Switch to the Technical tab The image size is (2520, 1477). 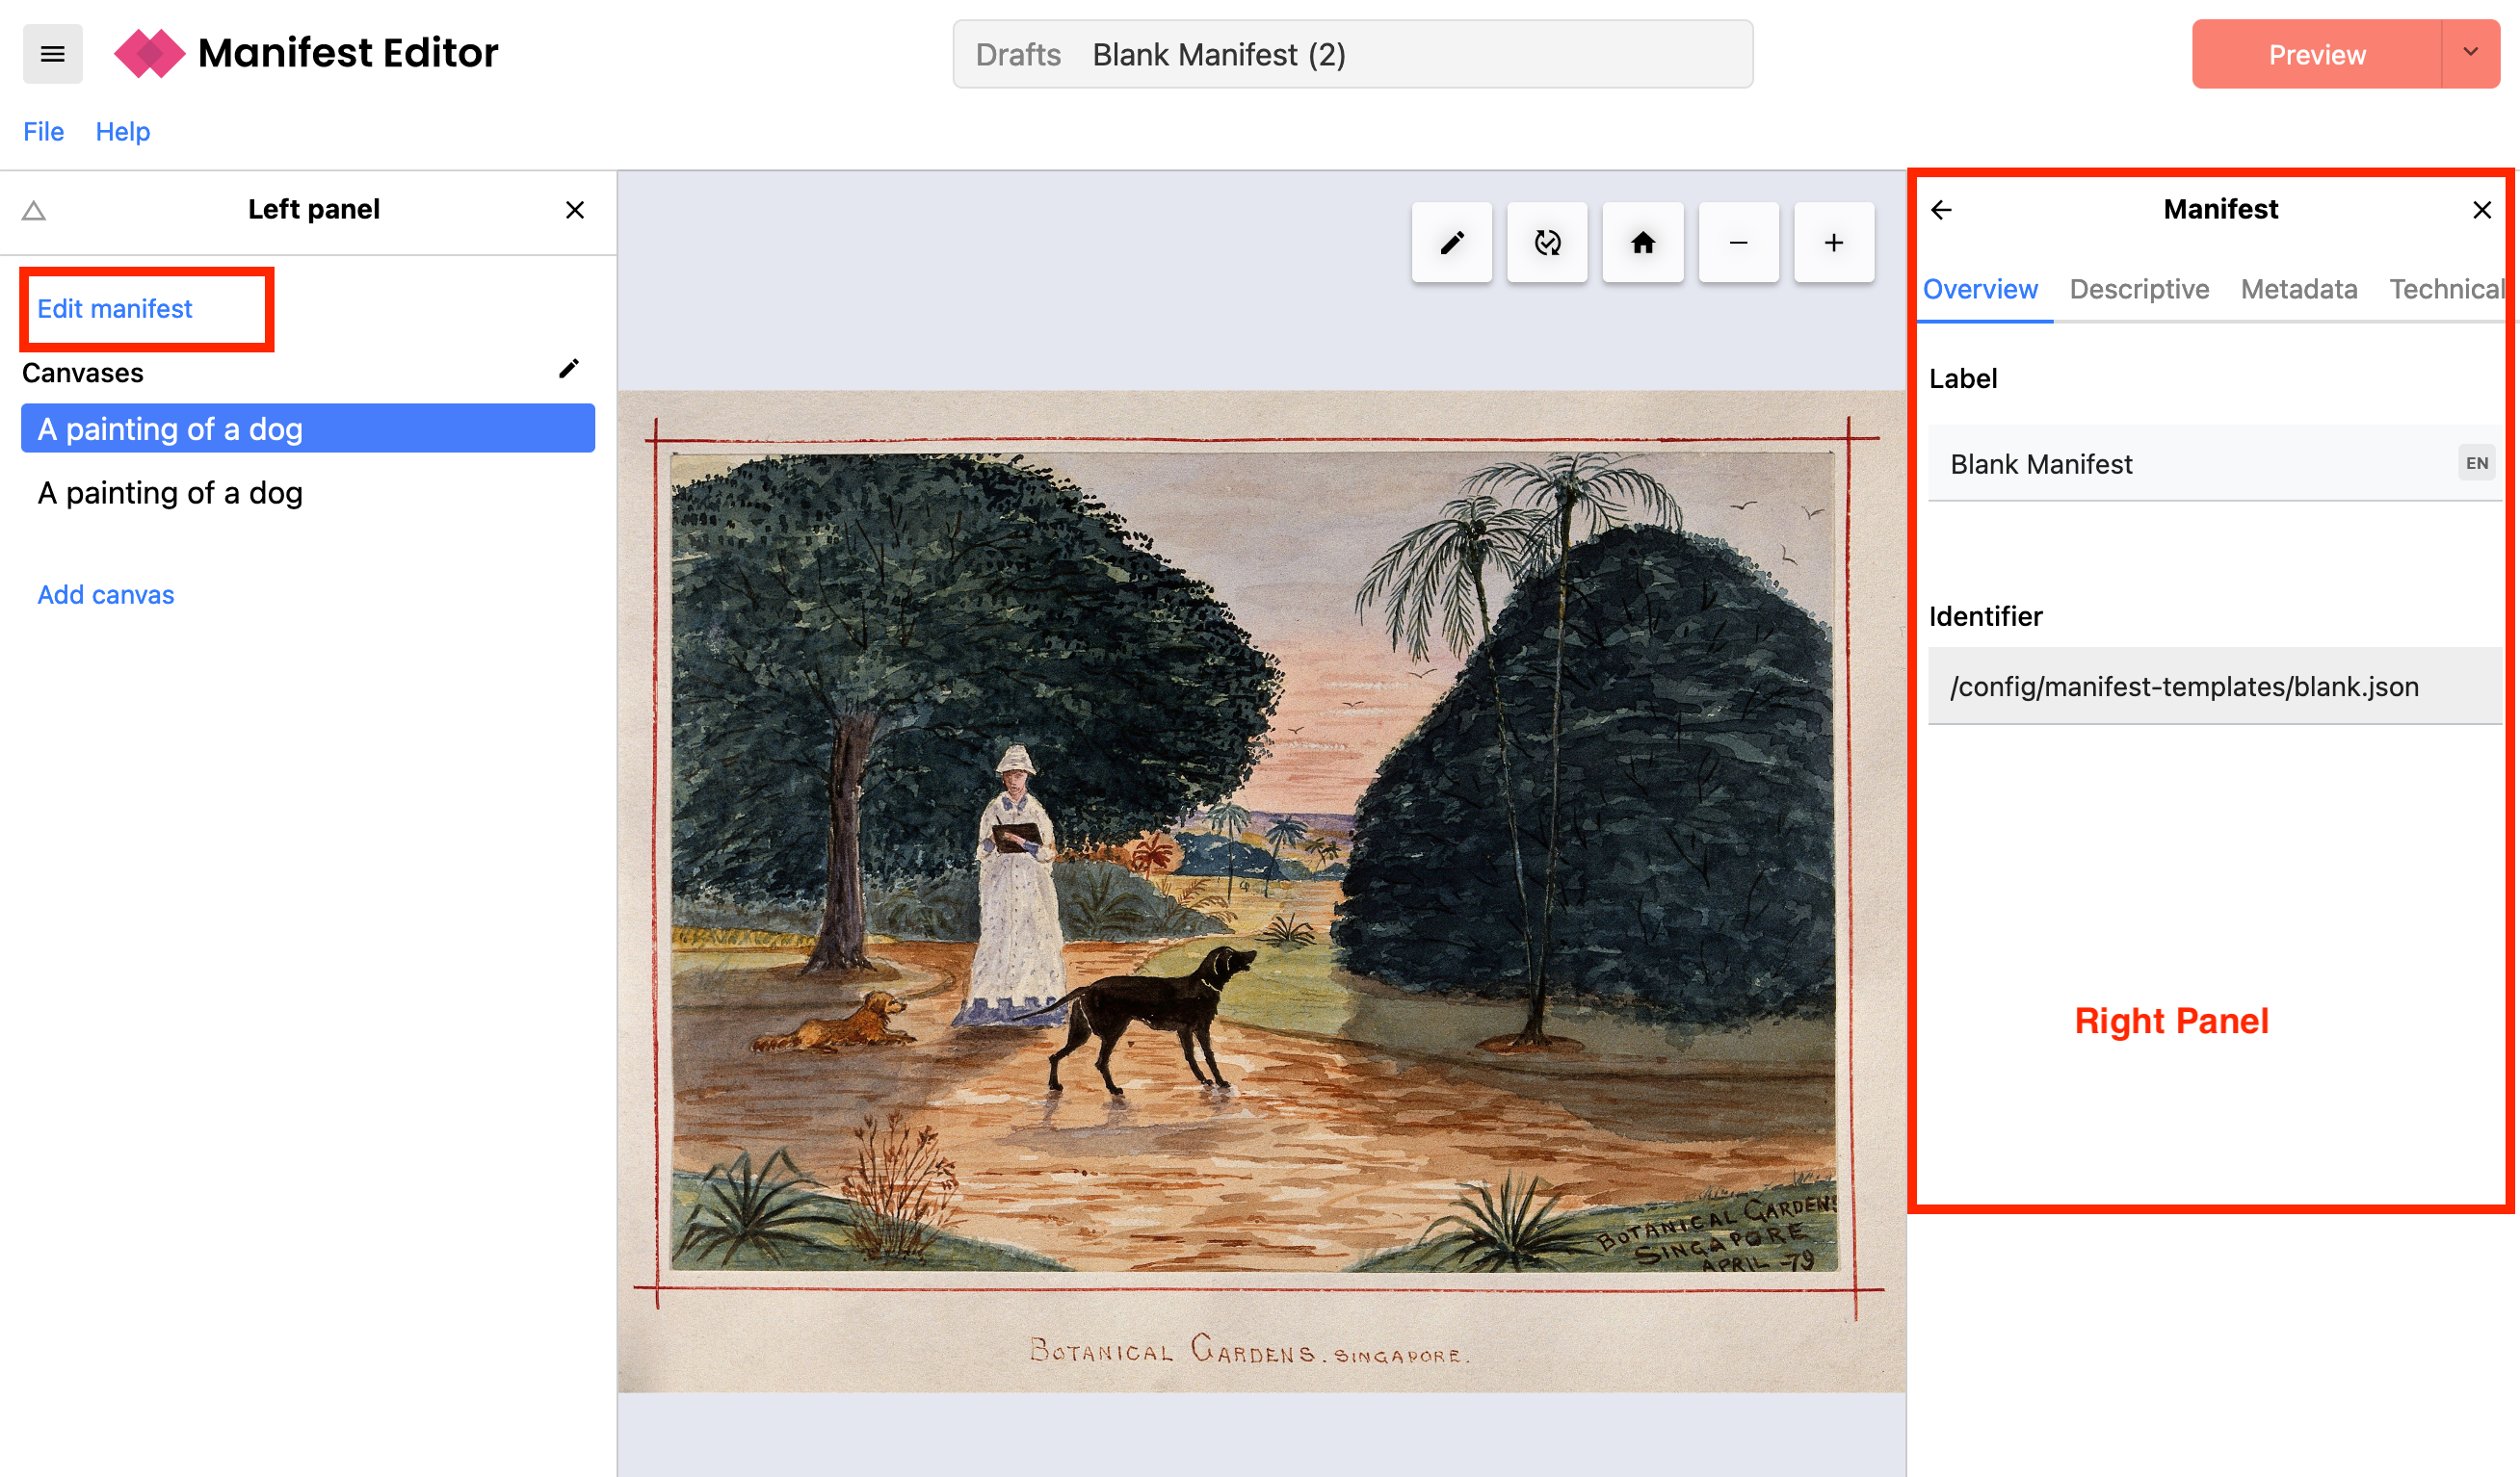(x=2447, y=290)
